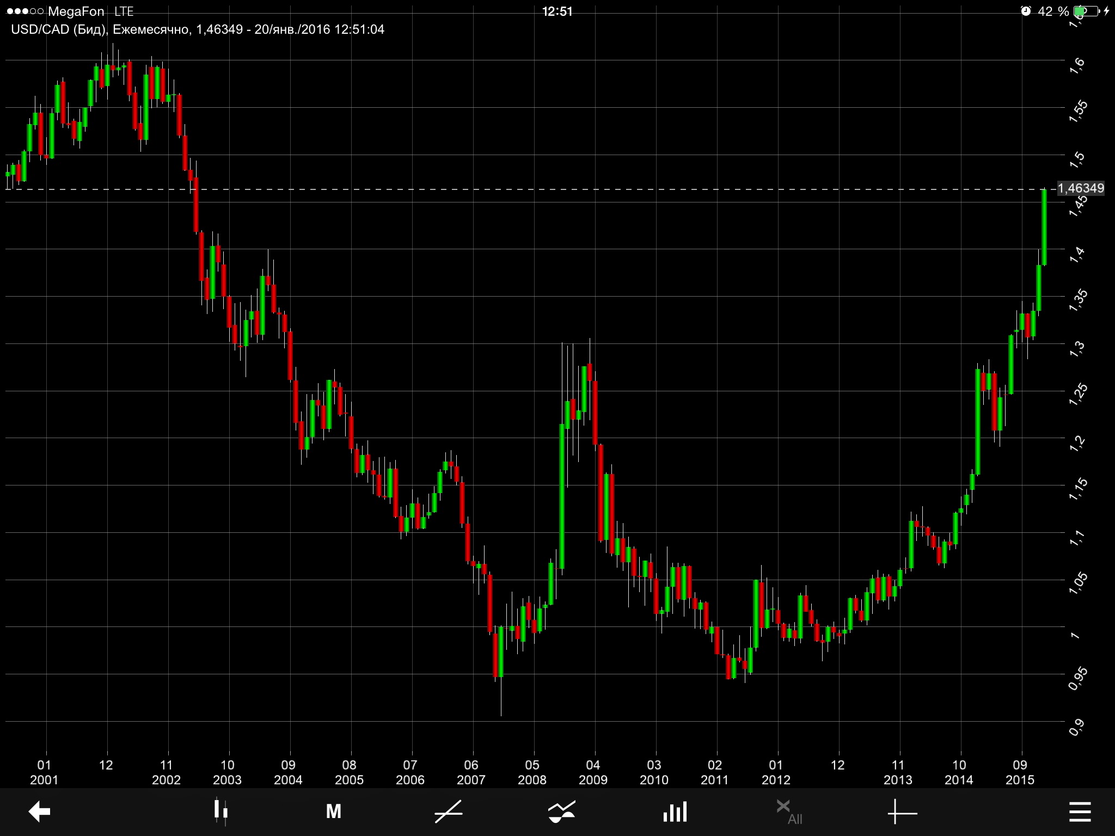Tap the 1,55 price axis label

[1078, 111]
